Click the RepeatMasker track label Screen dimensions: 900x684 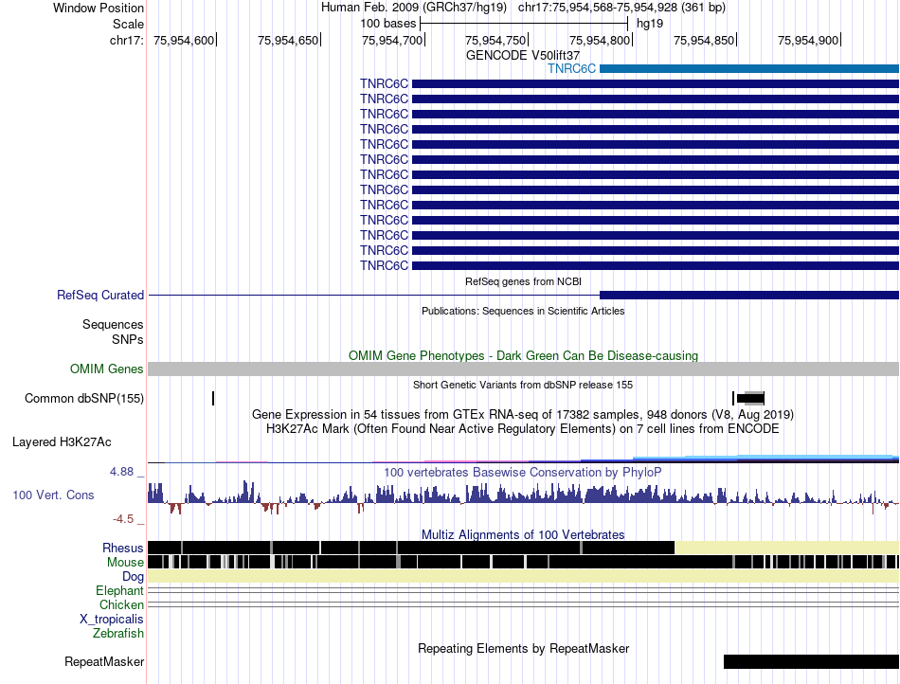[104, 661]
